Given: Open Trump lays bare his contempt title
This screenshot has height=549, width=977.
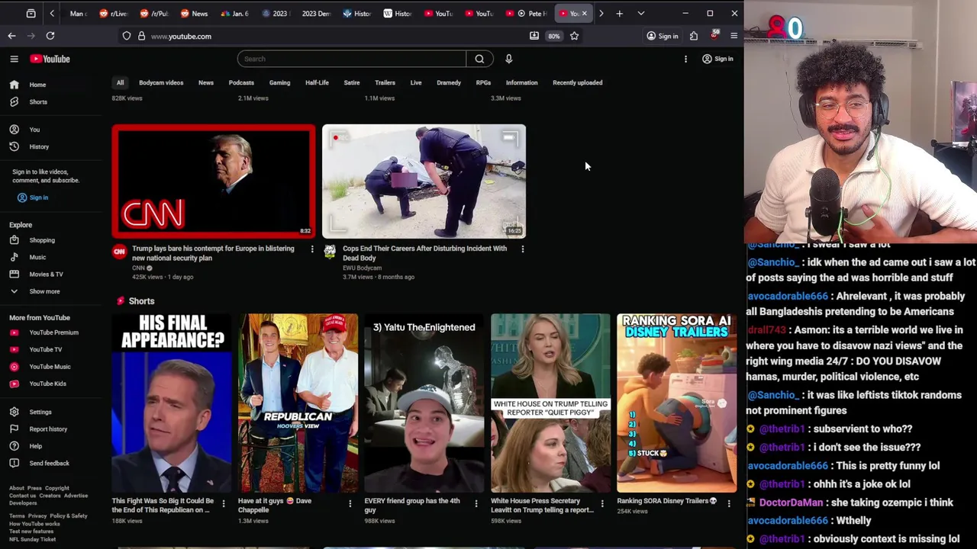Looking at the screenshot, I should click(213, 253).
